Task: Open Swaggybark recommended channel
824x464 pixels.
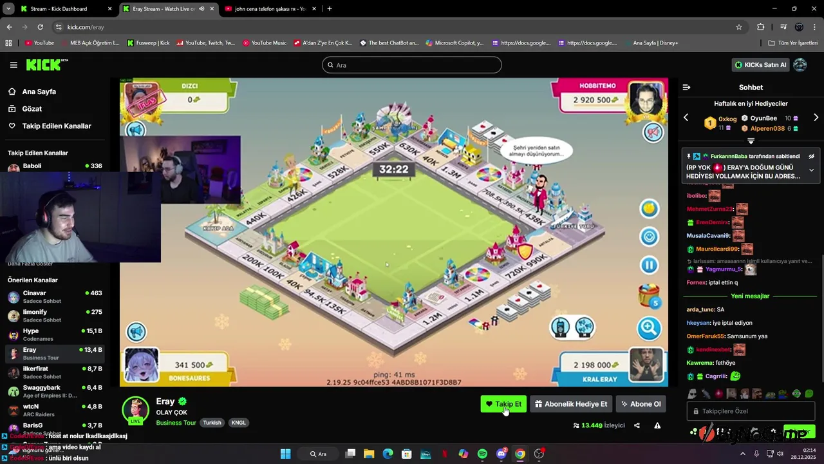Action: (55, 391)
